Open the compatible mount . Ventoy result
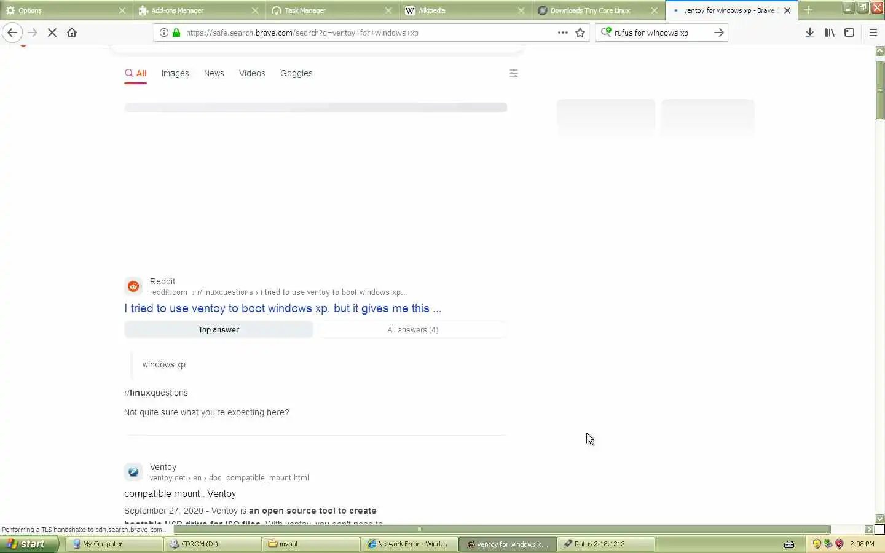885x553 pixels. (x=180, y=494)
